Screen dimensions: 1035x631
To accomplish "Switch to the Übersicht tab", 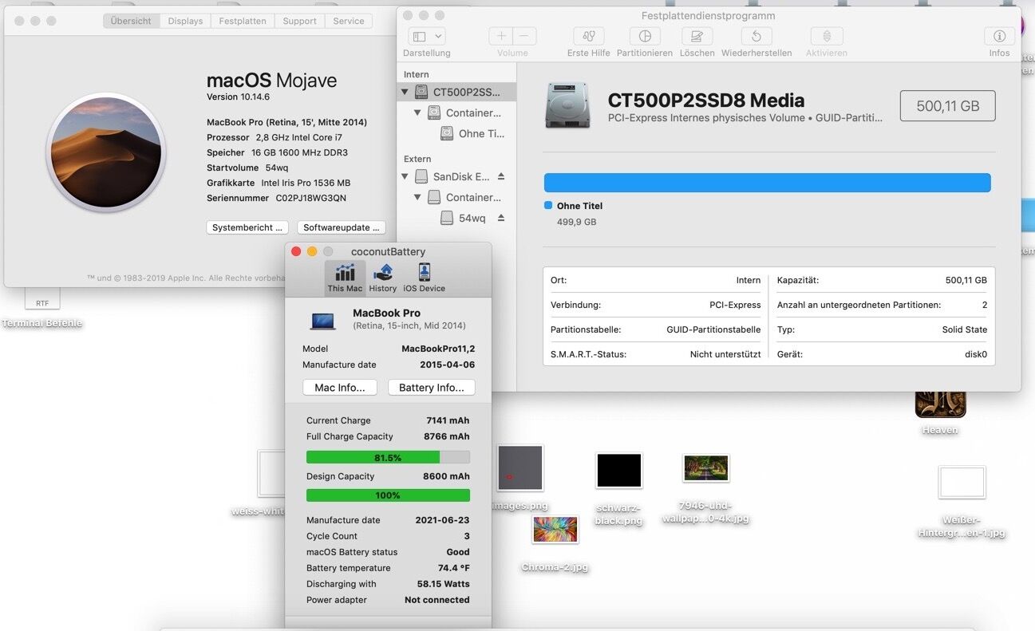I will point(131,21).
